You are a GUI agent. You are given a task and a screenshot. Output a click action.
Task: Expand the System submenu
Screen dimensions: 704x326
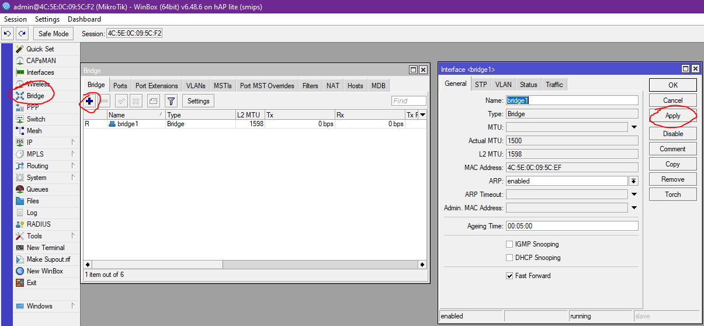click(x=74, y=178)
